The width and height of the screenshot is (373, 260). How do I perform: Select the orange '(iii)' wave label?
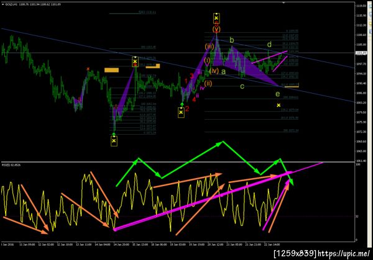point(210,47)
